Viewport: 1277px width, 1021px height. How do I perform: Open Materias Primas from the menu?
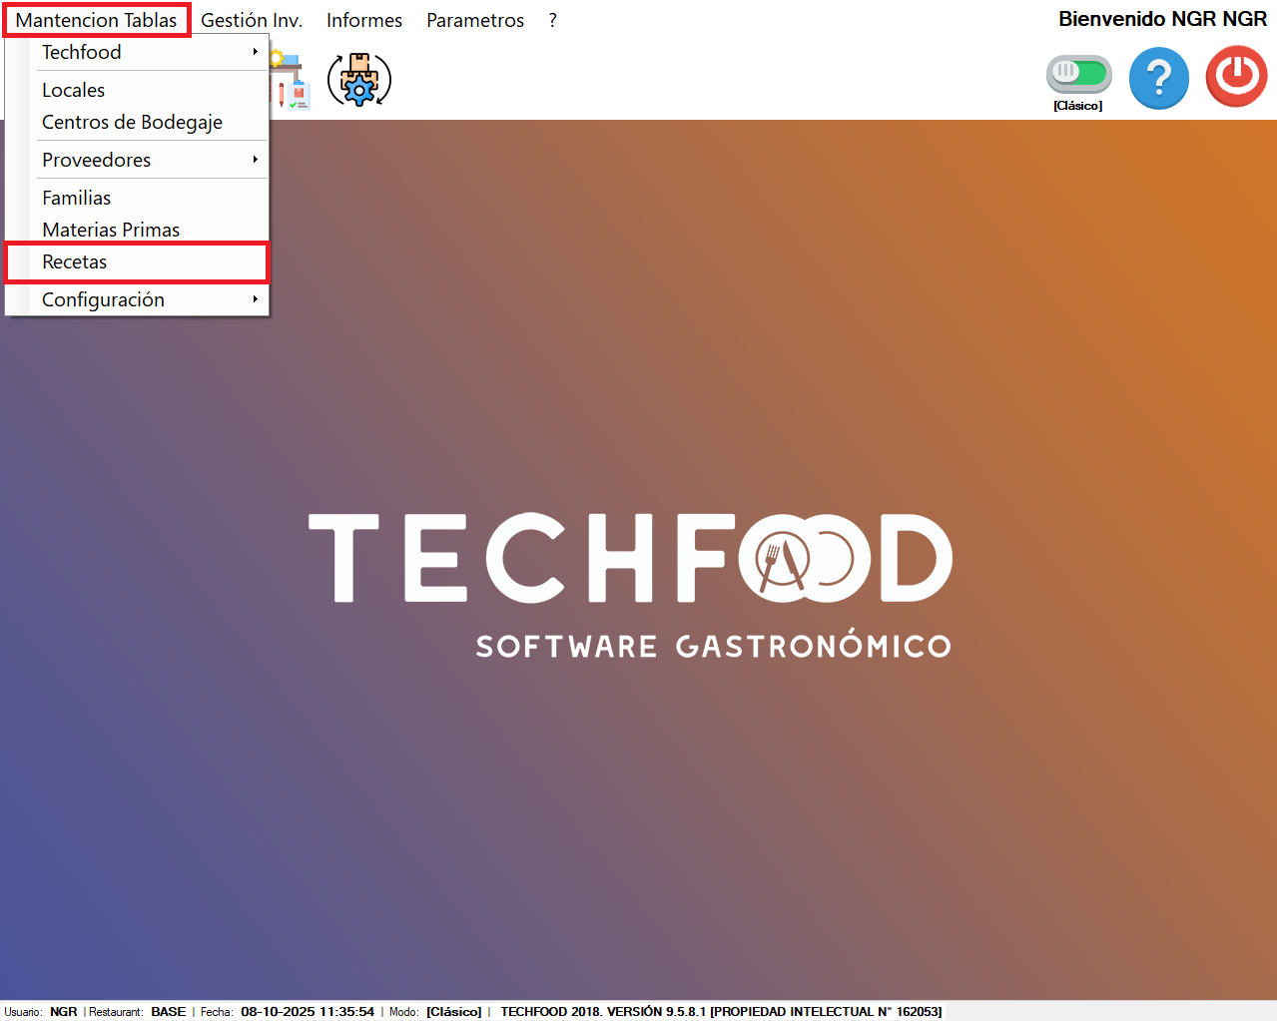click(111, 230)
